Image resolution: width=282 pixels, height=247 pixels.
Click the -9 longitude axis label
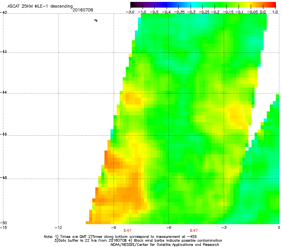pos(114,228)
